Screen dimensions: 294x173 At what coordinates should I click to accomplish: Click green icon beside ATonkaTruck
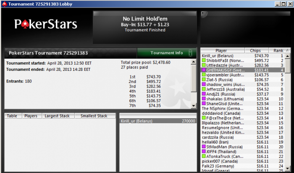point(204,156)
